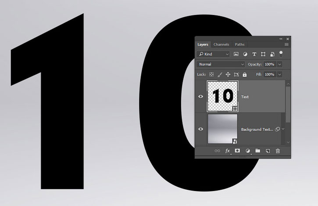Image resolution: width=318 pixels, height=206 pixels.
Task: Open the Opacity slider dropdown arrow
Action: pos(280,65)
